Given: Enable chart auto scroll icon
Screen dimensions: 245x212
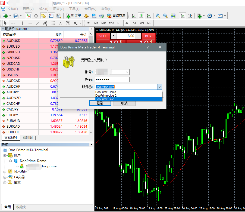Looking at the screenshot, I should [x=182, y=16].
